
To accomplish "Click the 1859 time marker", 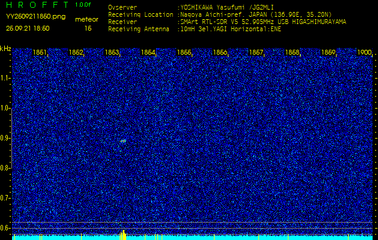I will [x=328, y=52].
